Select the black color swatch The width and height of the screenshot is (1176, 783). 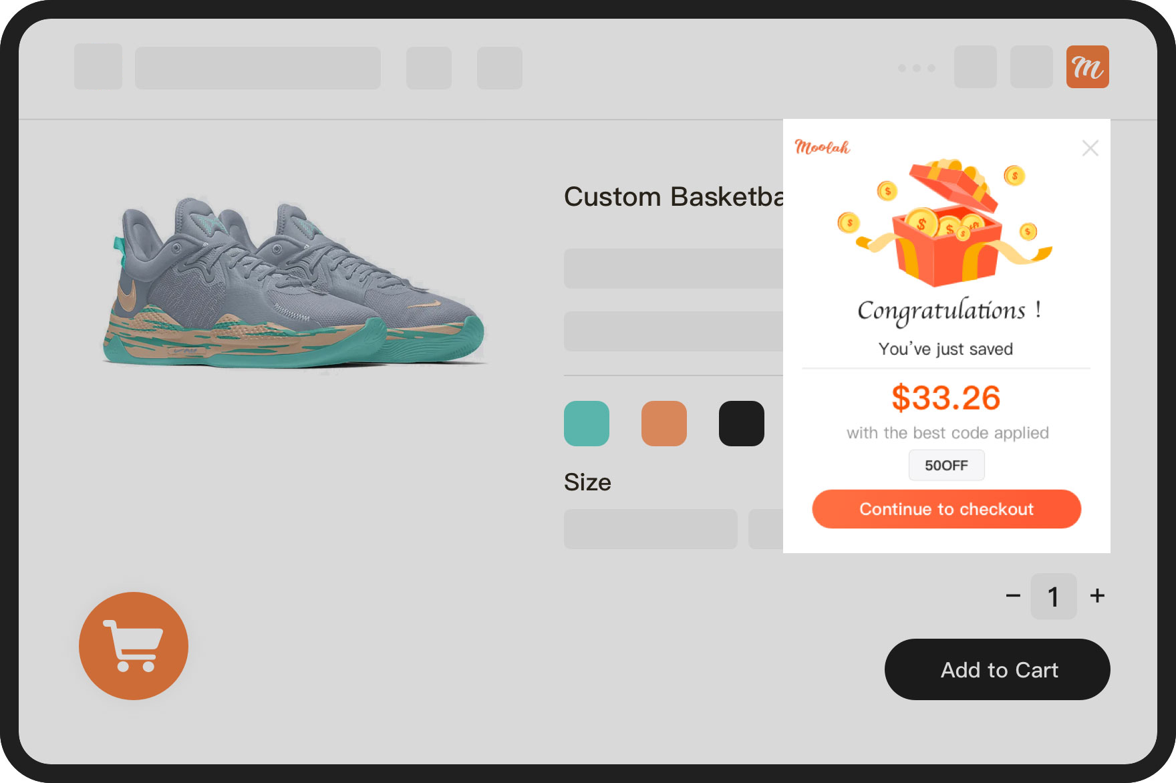click(742, 424)
